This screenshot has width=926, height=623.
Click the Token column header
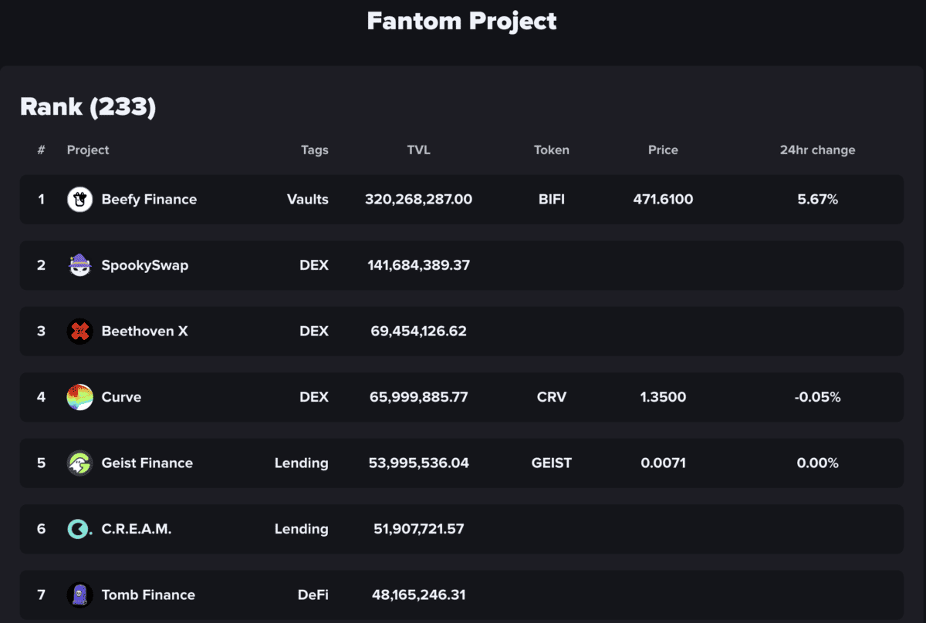point(552,150)
